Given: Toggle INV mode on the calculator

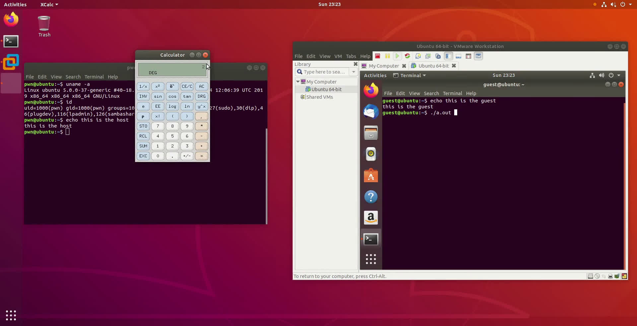Looking at the screenshot, I should [x=143, y=96].
